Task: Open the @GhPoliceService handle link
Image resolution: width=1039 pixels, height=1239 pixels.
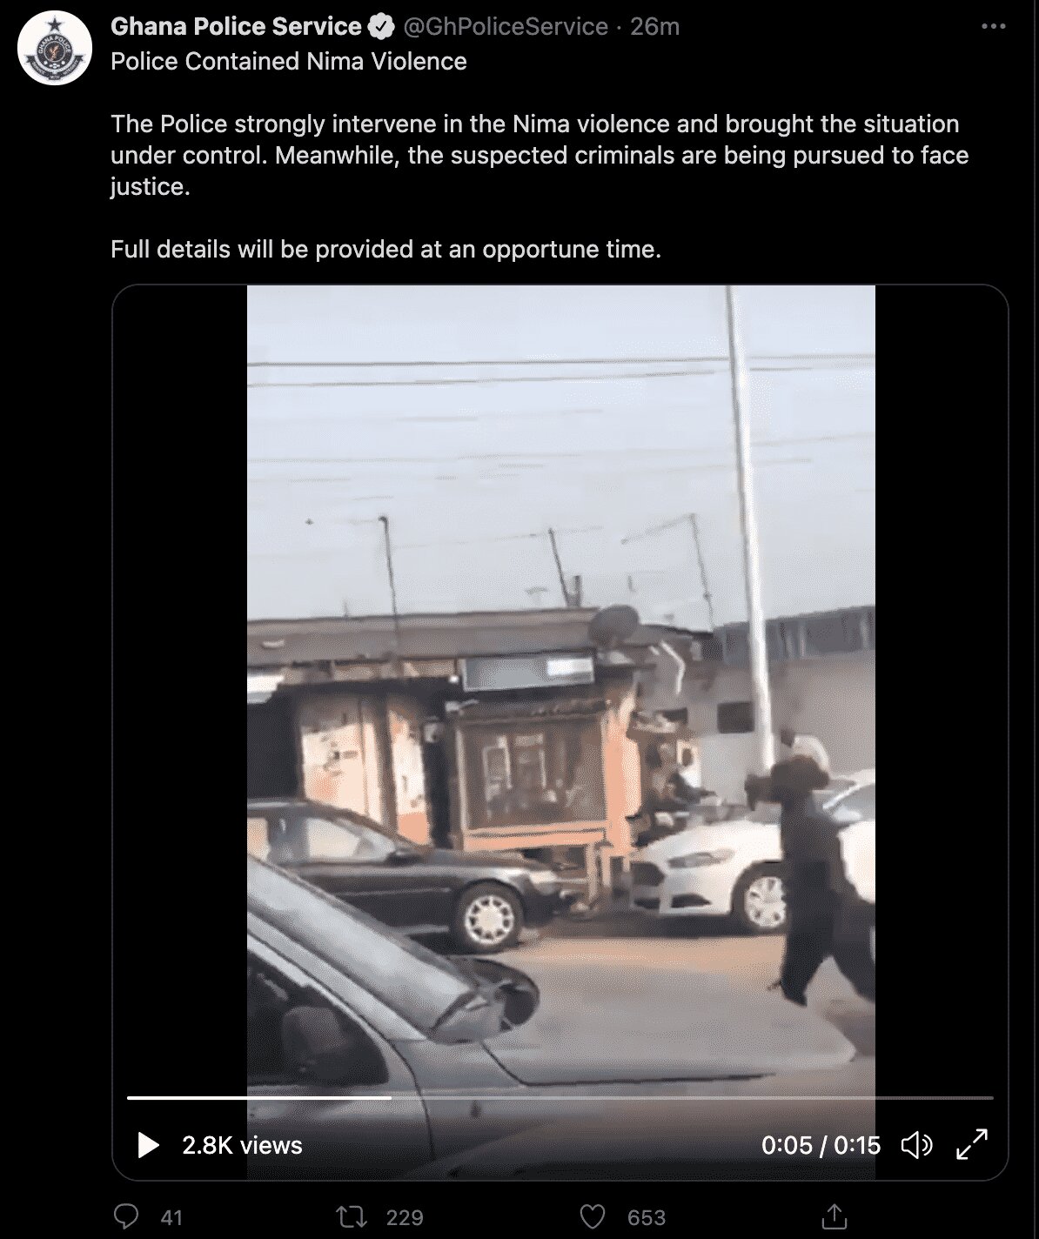Action: pyautogui.click(x=506, y=27)
